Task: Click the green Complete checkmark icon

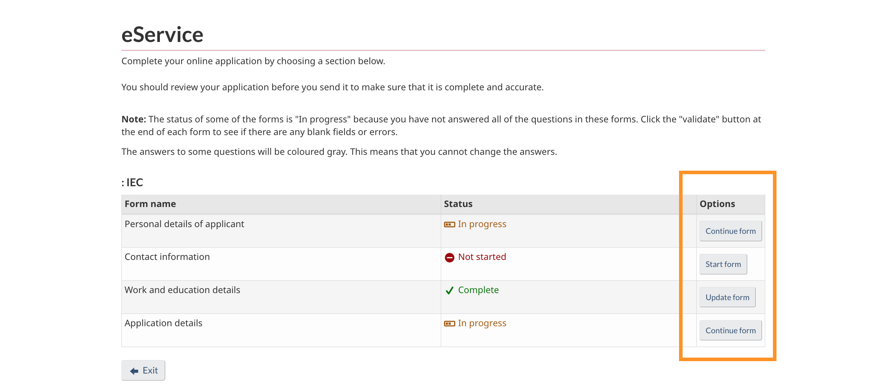Action: (449, 290)
